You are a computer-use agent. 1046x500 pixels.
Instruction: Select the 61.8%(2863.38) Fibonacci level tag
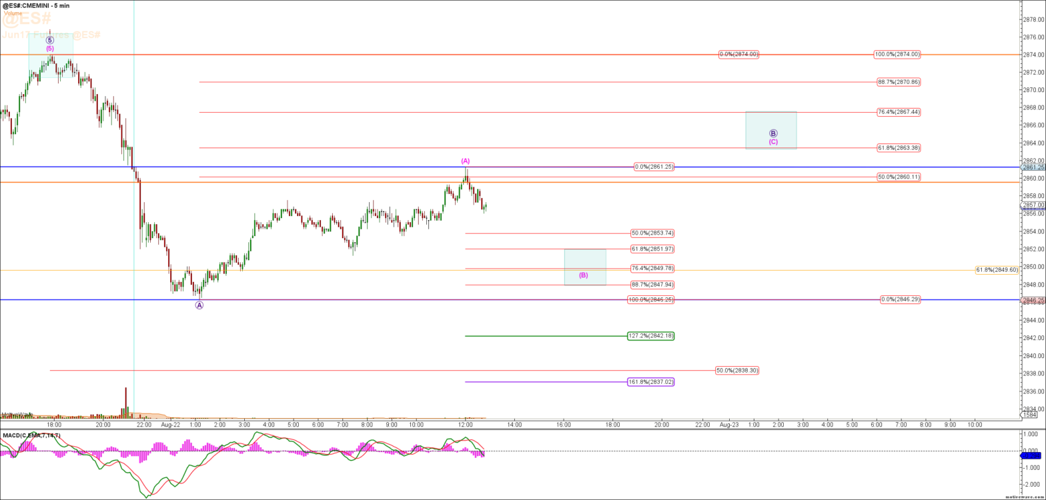coord(899,148)
